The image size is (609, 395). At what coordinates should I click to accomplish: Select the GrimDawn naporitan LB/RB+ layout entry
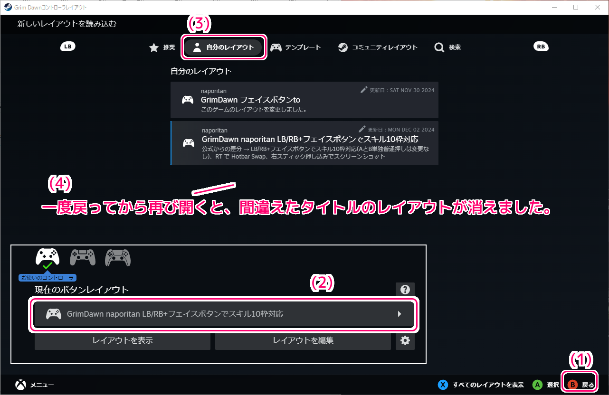click(304, 143)
